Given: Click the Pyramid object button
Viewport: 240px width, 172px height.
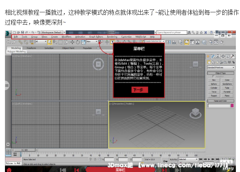Looking at the screenshot, I should (227, 92).
